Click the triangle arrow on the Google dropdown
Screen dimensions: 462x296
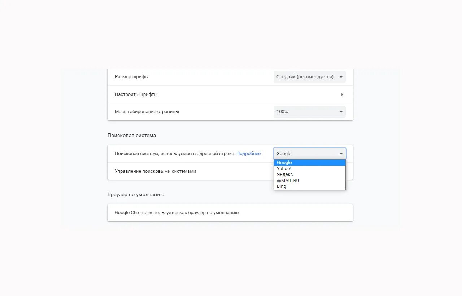(341, 154)
